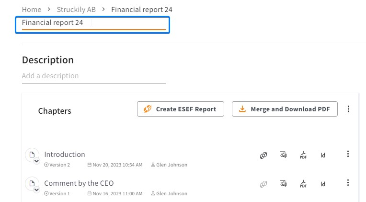Click the Add a description field
366x202 pixels.
(x=93, y=76)
